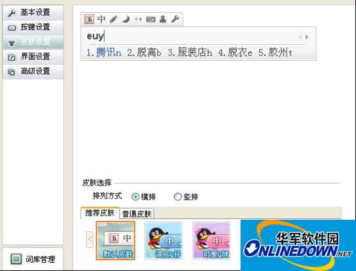356x271 pixels.
Task: Click the Wubi mode icon in toolbar
Action: pyautogui.click(x=89, y=19)
